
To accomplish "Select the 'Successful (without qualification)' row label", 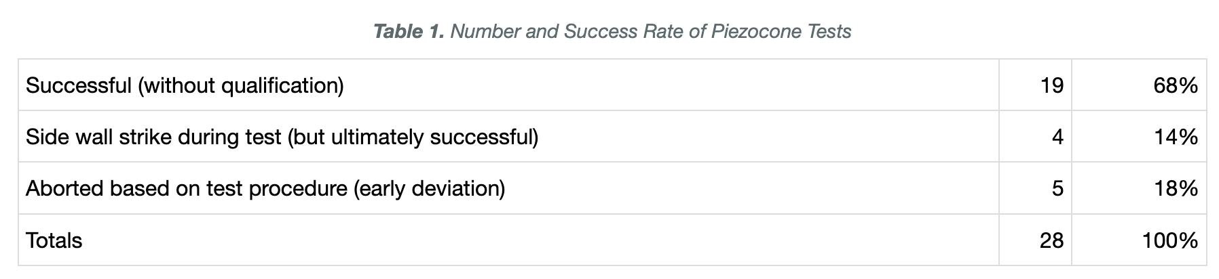I will [508, 85].
